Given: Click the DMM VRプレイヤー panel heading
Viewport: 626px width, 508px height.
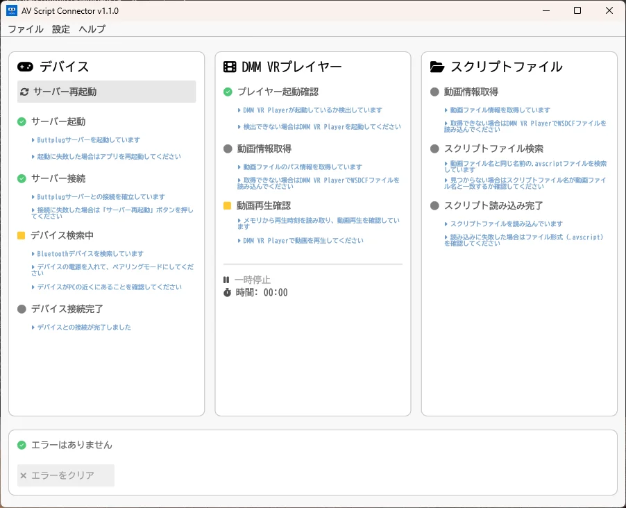Looking at the screenshot, I should pos(292,67).
